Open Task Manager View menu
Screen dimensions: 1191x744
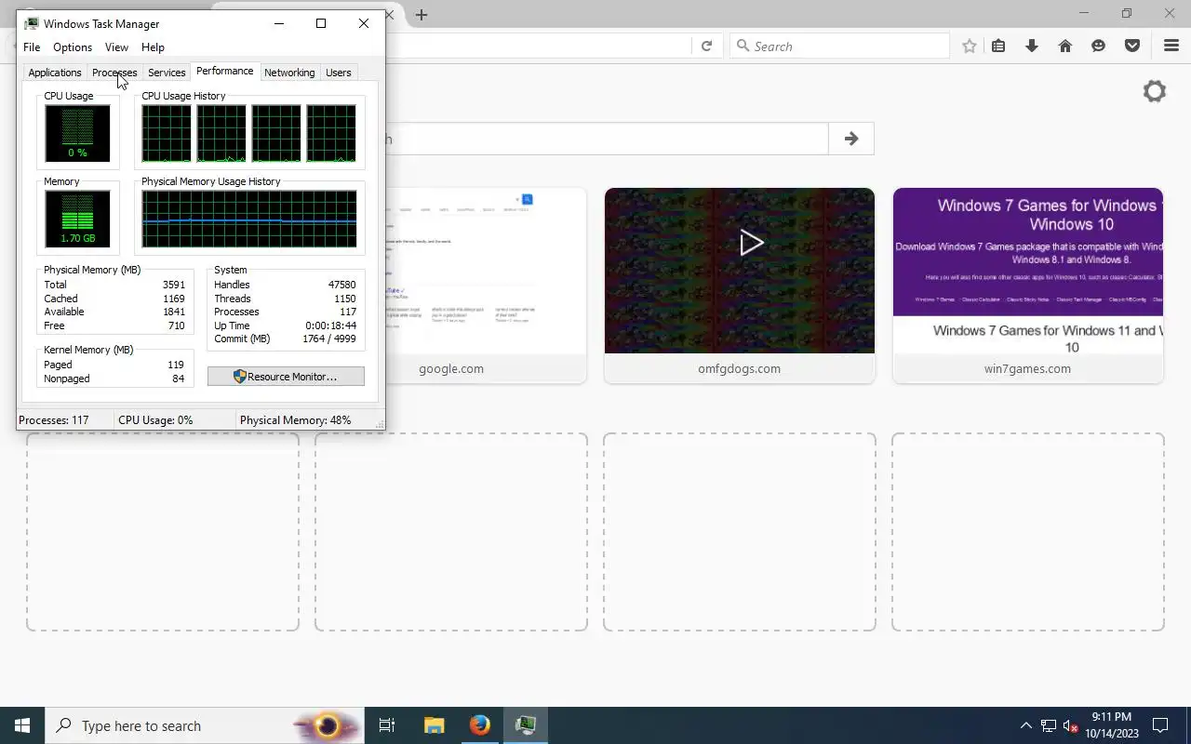click(116, 47)
